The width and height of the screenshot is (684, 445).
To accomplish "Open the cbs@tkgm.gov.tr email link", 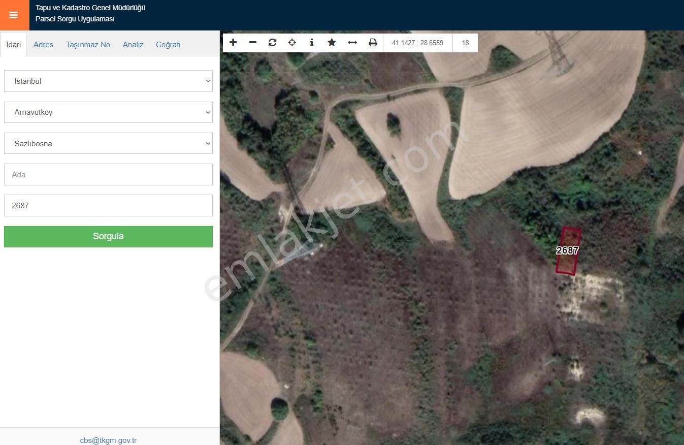I will pos(108,440).
